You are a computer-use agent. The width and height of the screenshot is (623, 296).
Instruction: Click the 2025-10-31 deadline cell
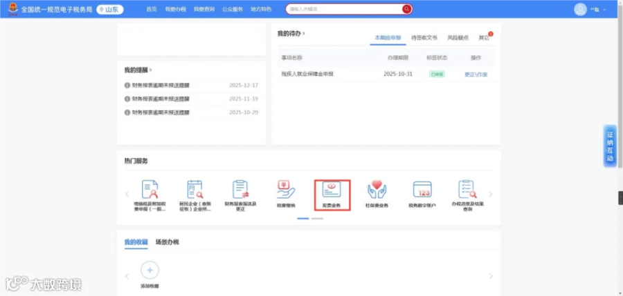click(399, 74)
